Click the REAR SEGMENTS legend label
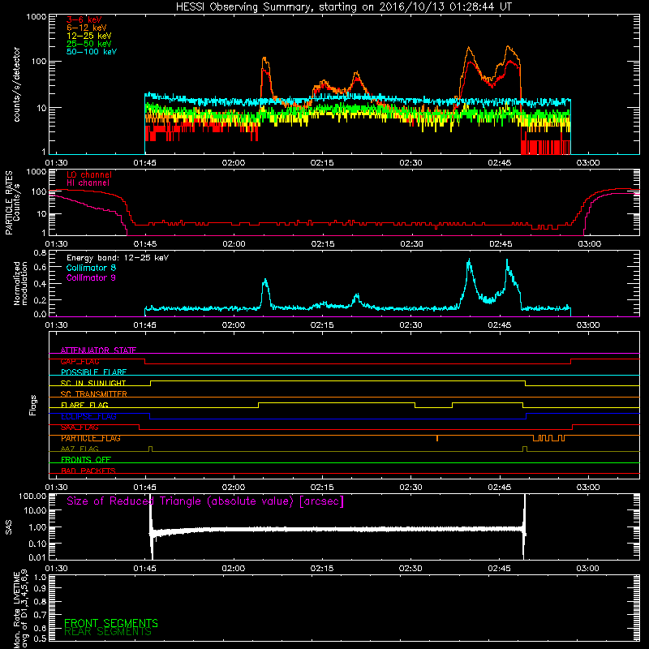The image size is (649, 649). click(x=108, y=632)
